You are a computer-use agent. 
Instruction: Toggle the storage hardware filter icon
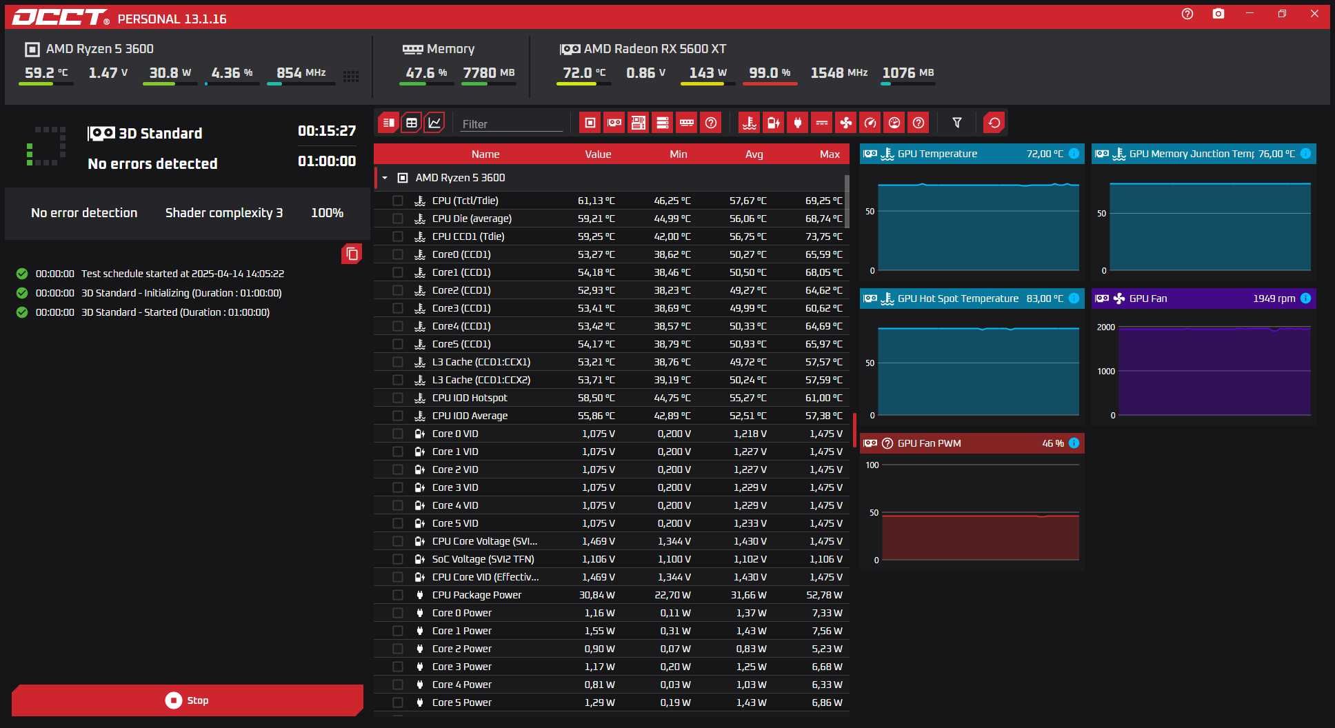click(663, 123)
